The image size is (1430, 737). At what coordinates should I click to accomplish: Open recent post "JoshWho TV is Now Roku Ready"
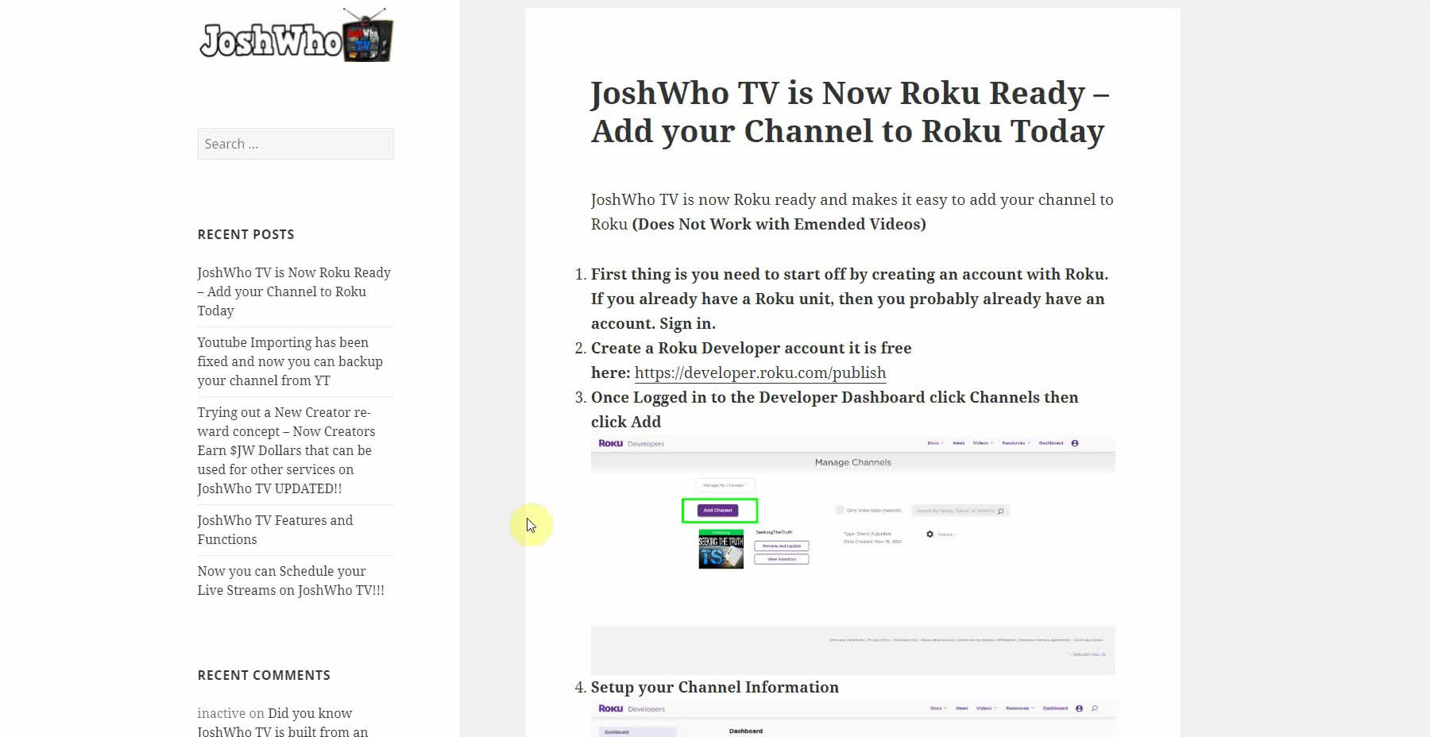click(x=294, y=291)
